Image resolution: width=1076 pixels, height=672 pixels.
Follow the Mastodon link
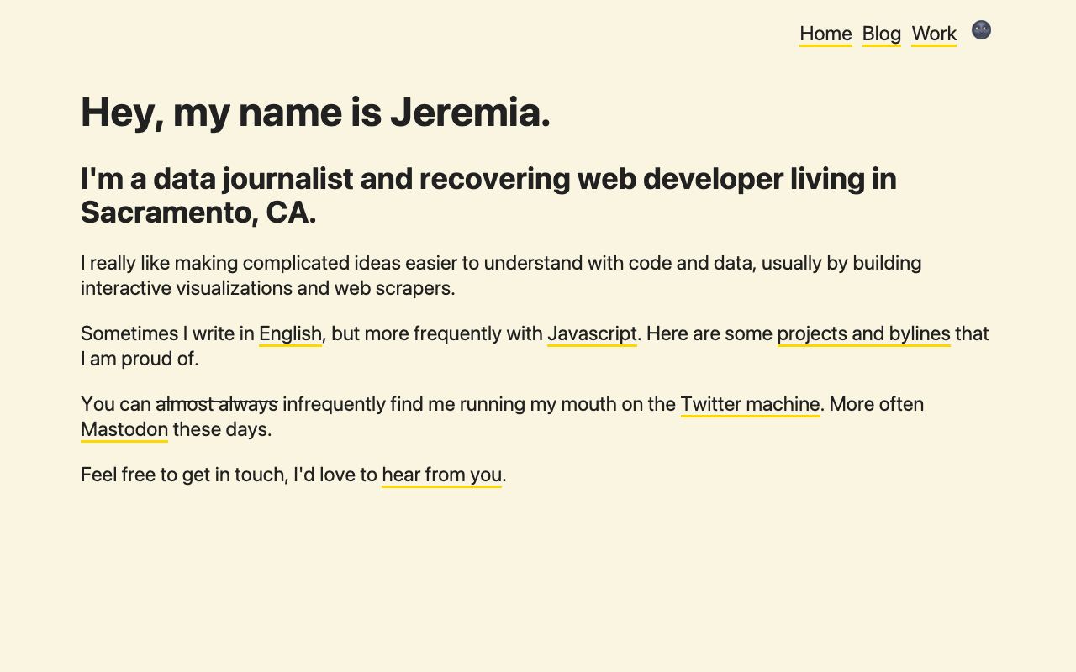coord(124,430)
